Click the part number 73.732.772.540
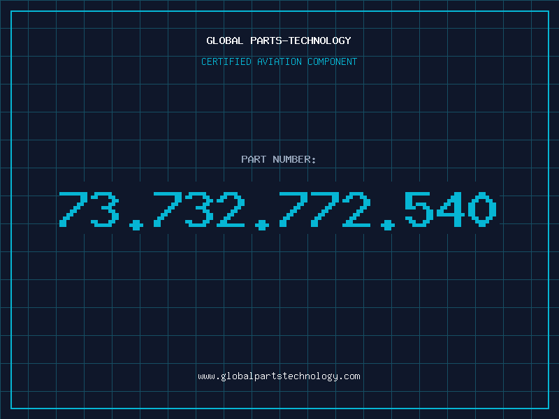The height and width of the screenshot is (419, 559). pyautogui.click(x=278, y=210)
